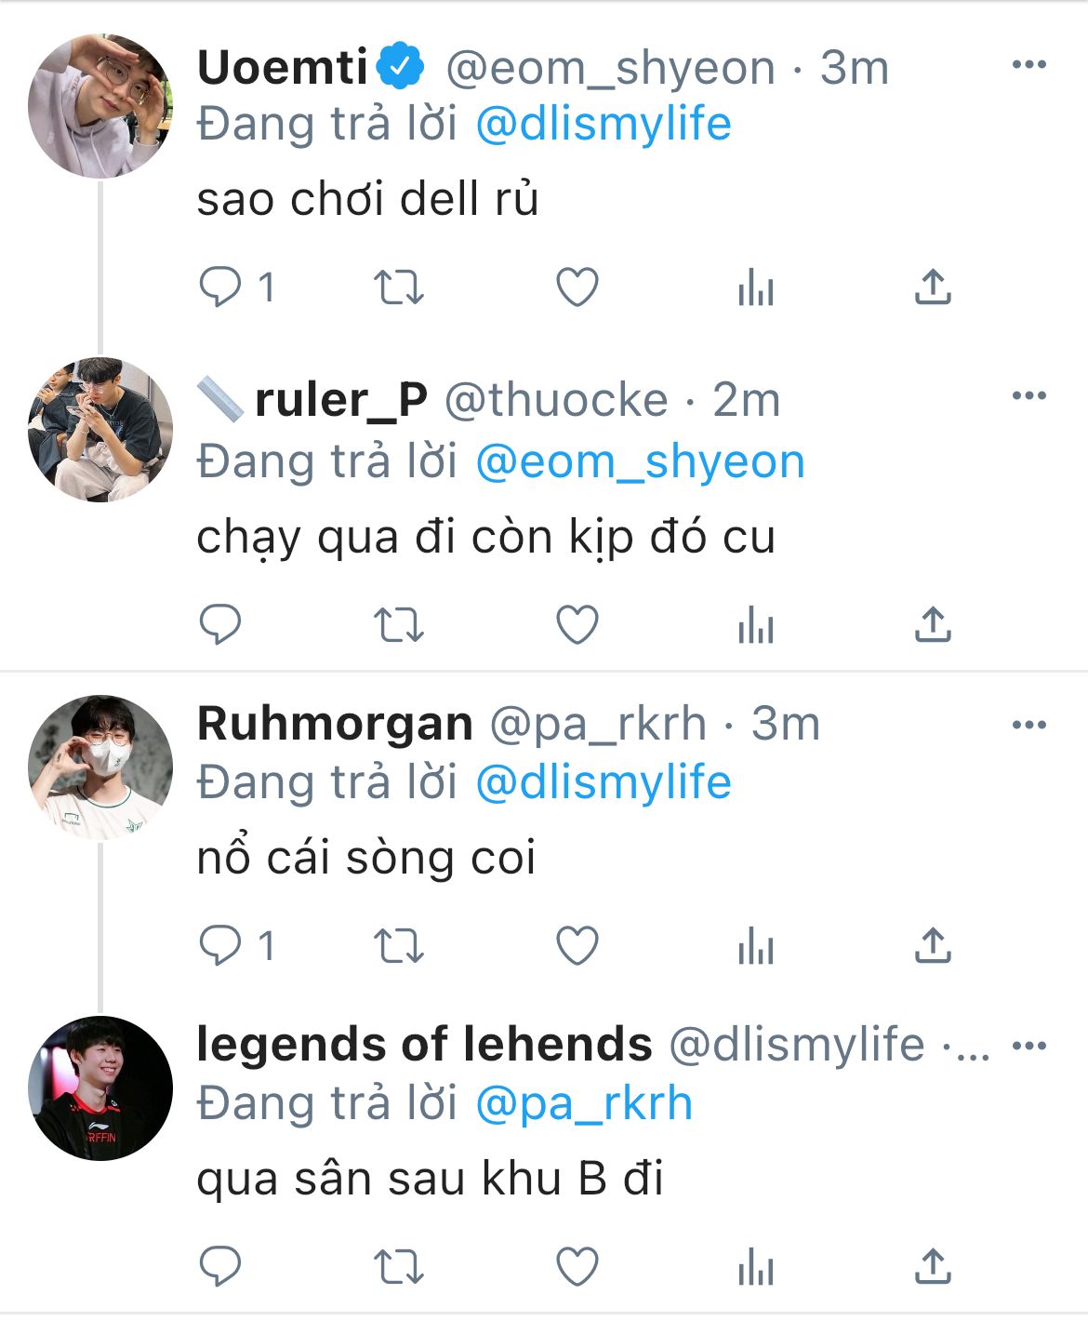View analytics for ruler_P's reply
1088x1321 pixels.
pos(755,624)
